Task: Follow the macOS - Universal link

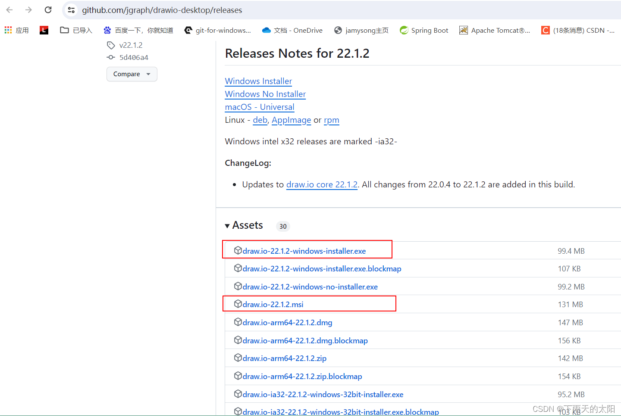Action: [x=260, y=107]
